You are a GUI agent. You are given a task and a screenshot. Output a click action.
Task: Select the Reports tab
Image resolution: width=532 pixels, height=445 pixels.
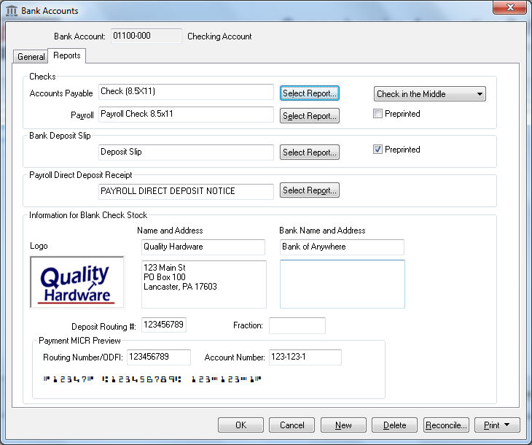[67, 55]
